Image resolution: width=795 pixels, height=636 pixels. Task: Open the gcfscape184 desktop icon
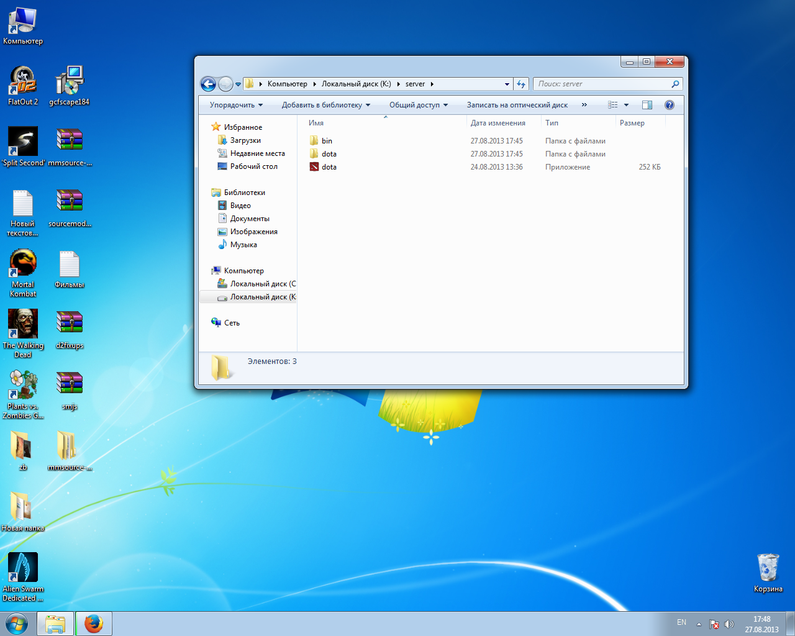(x=69, y=86)
